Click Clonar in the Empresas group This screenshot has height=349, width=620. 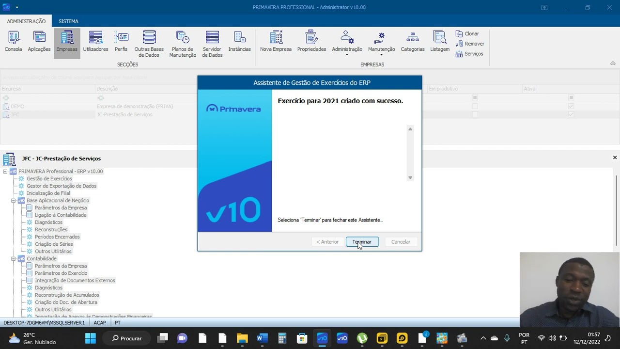point(467,34)
